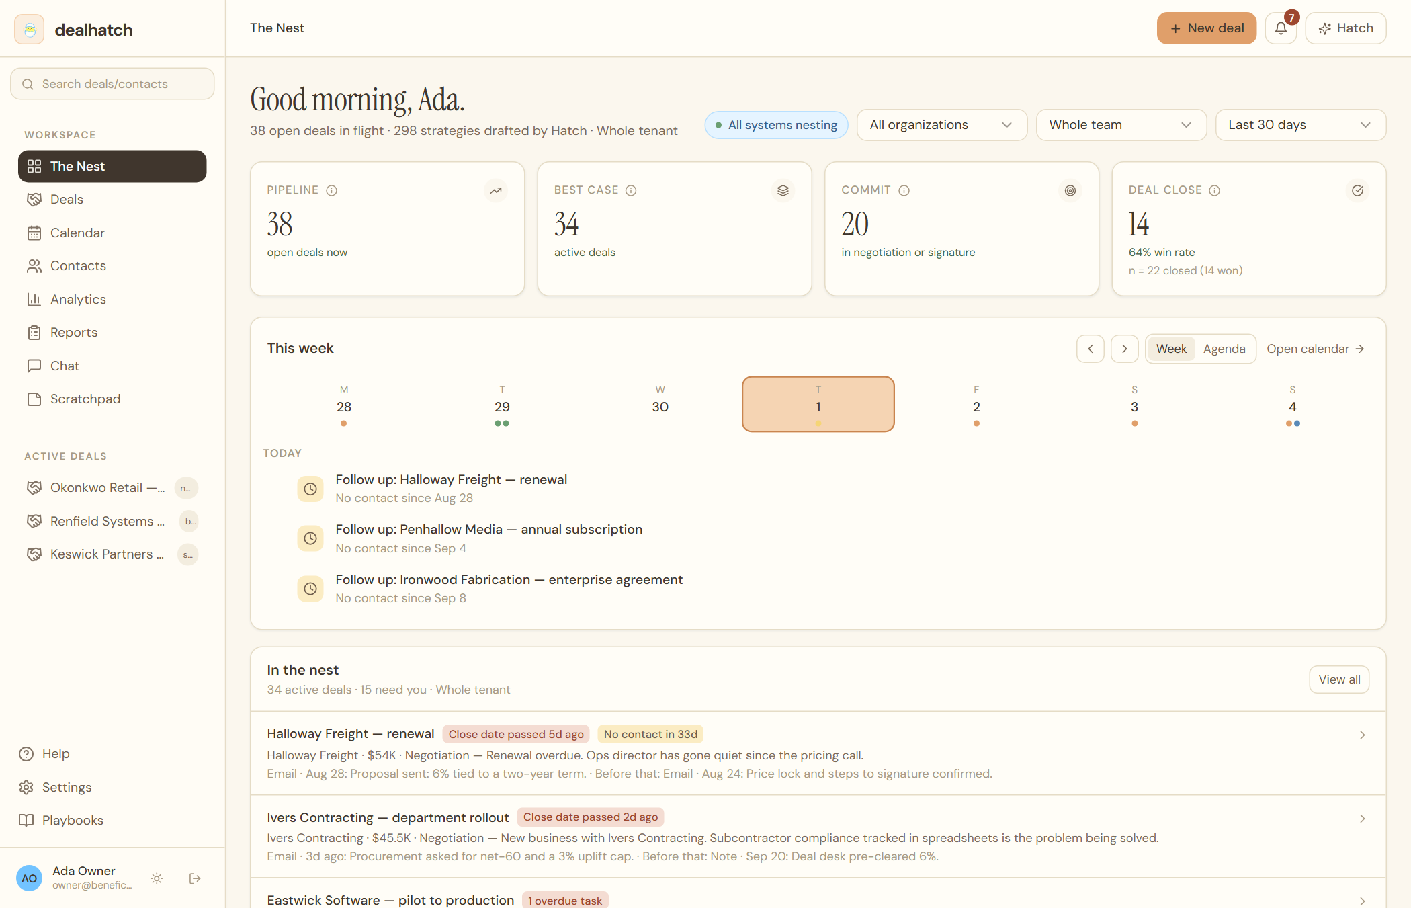
Task: Go to previous week arrow
Action: (x=1091, y=349)
